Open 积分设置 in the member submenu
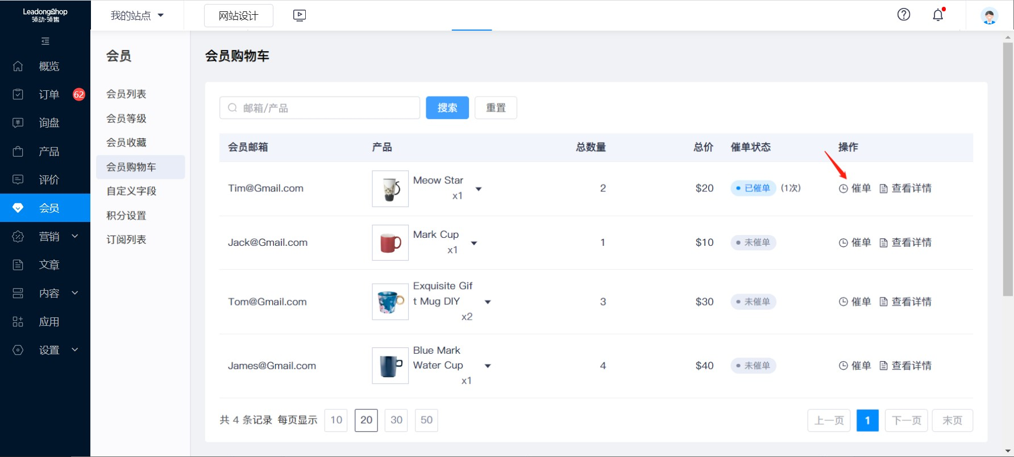1014x457 pixels. (126, 216)
